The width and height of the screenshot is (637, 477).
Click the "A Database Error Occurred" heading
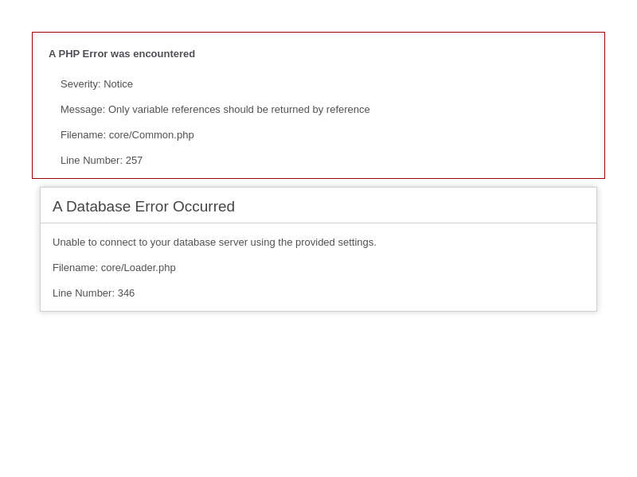(x=143, y=207)
